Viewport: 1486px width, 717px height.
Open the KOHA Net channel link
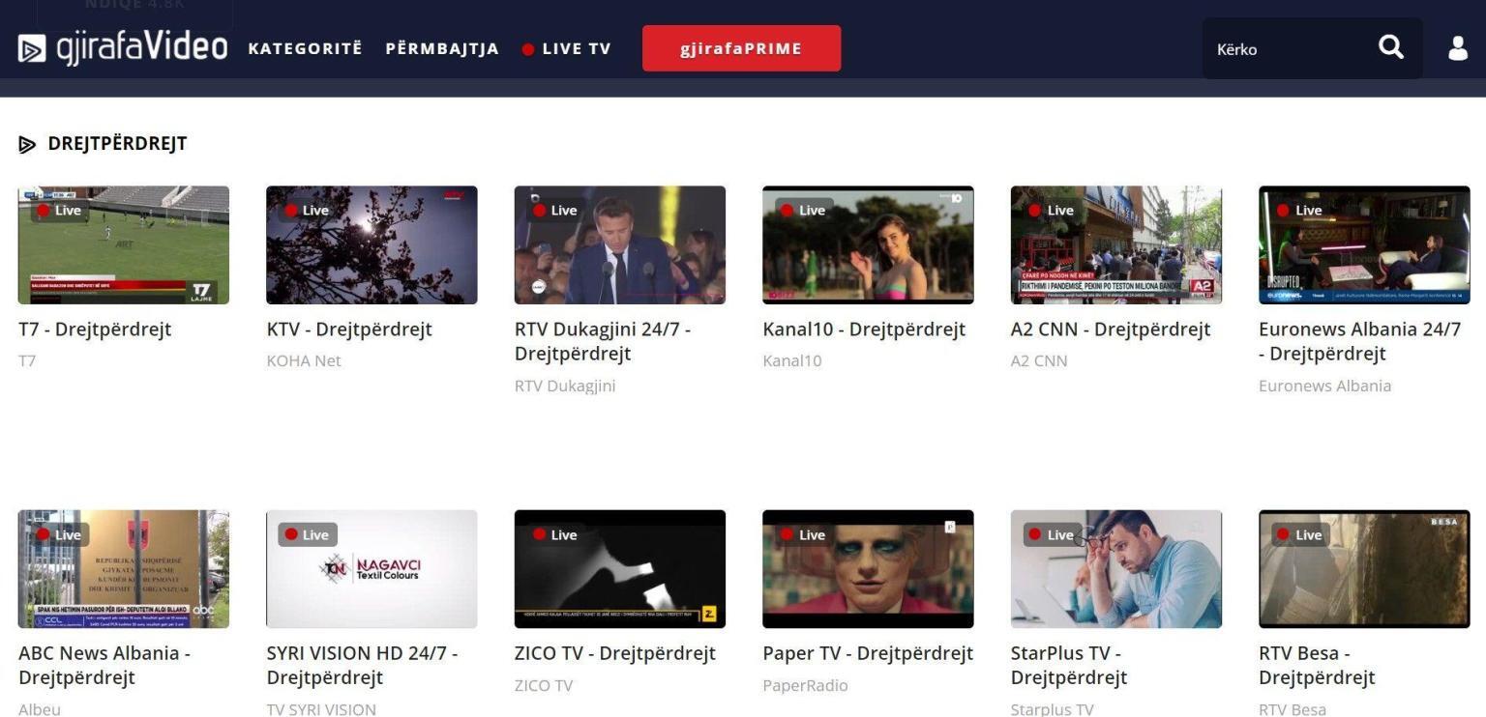(x=304, y=360)
